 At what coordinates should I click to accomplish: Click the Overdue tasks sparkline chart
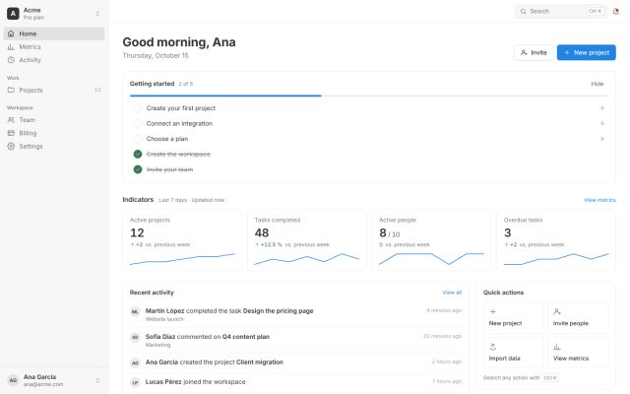click(x=556, y=258)
